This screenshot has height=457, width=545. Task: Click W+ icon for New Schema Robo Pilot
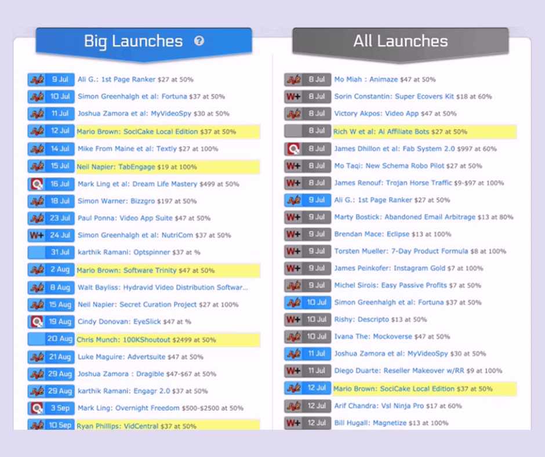(x=293, y=166)
